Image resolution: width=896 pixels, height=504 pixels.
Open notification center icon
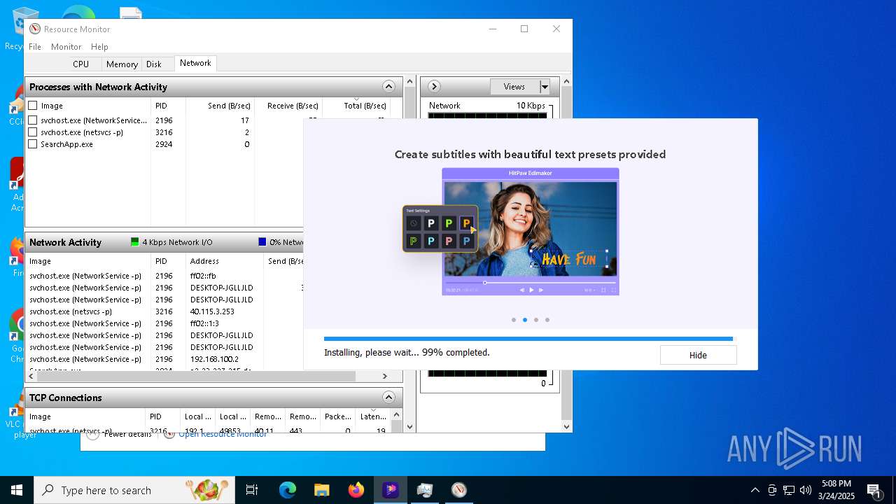[874, 490]
